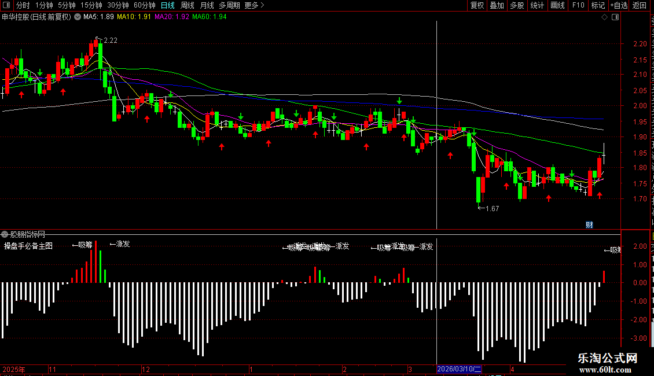Click month 4 on the time axis

(513, 369)
